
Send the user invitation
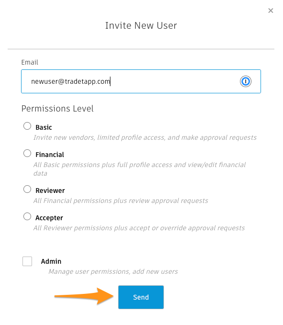[x=141, y=297]
